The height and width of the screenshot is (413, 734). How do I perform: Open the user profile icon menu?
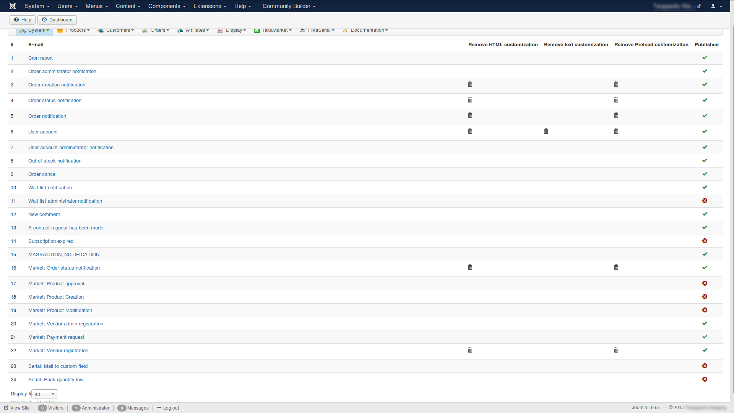point(716,6)
